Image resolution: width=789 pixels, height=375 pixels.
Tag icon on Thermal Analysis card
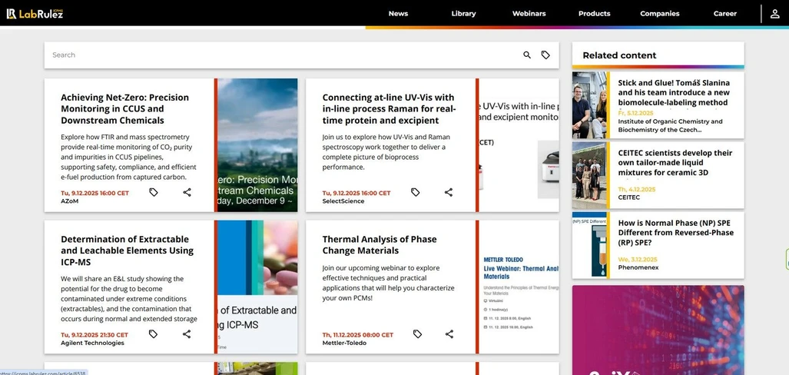point(416,334)
